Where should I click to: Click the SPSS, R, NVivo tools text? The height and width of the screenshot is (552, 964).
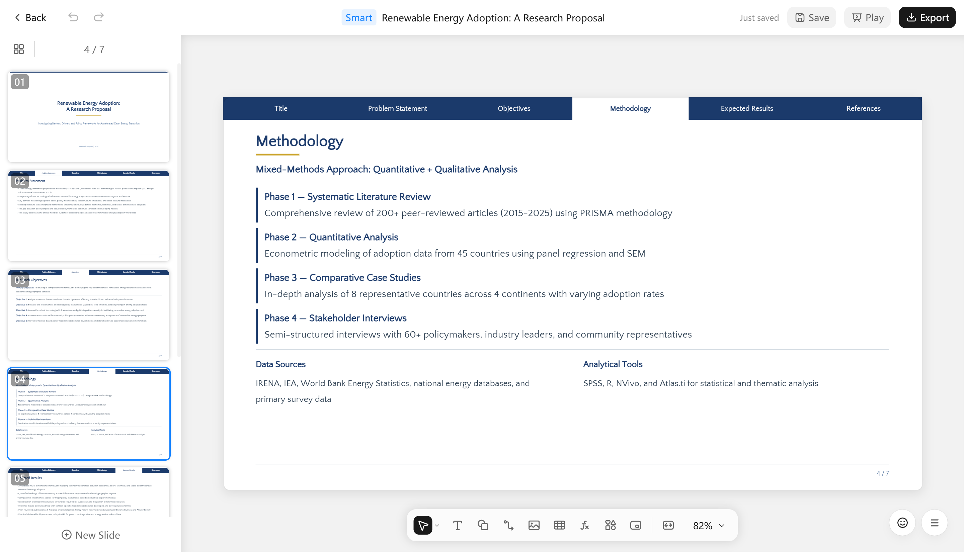(x=701, y=383)
